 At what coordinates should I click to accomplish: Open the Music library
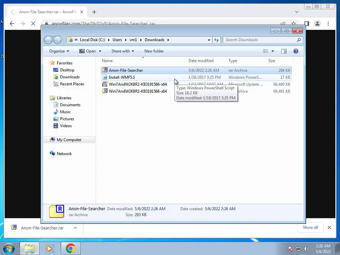[x=65, y=112]
